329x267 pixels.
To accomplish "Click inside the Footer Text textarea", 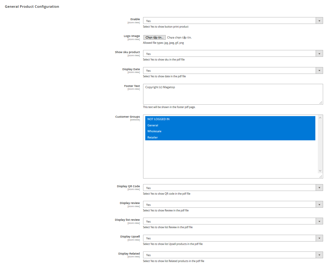I will (232, 94).
